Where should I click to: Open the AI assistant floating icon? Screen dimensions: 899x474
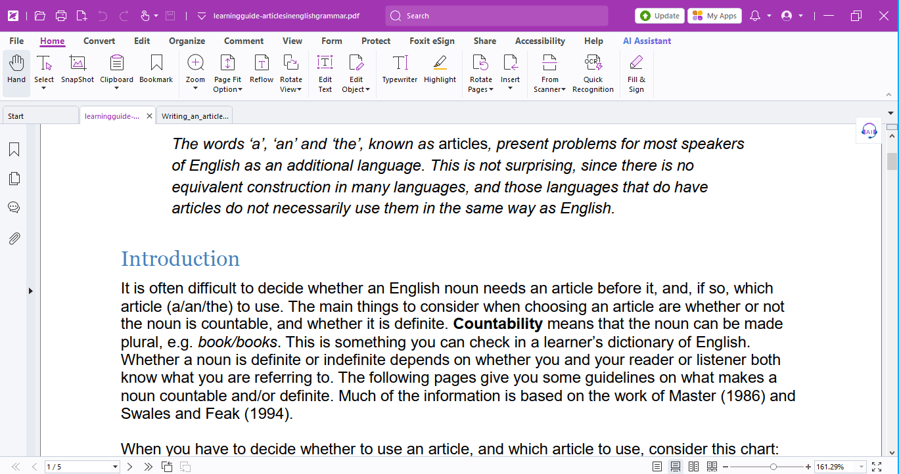(x=869, y=131)
